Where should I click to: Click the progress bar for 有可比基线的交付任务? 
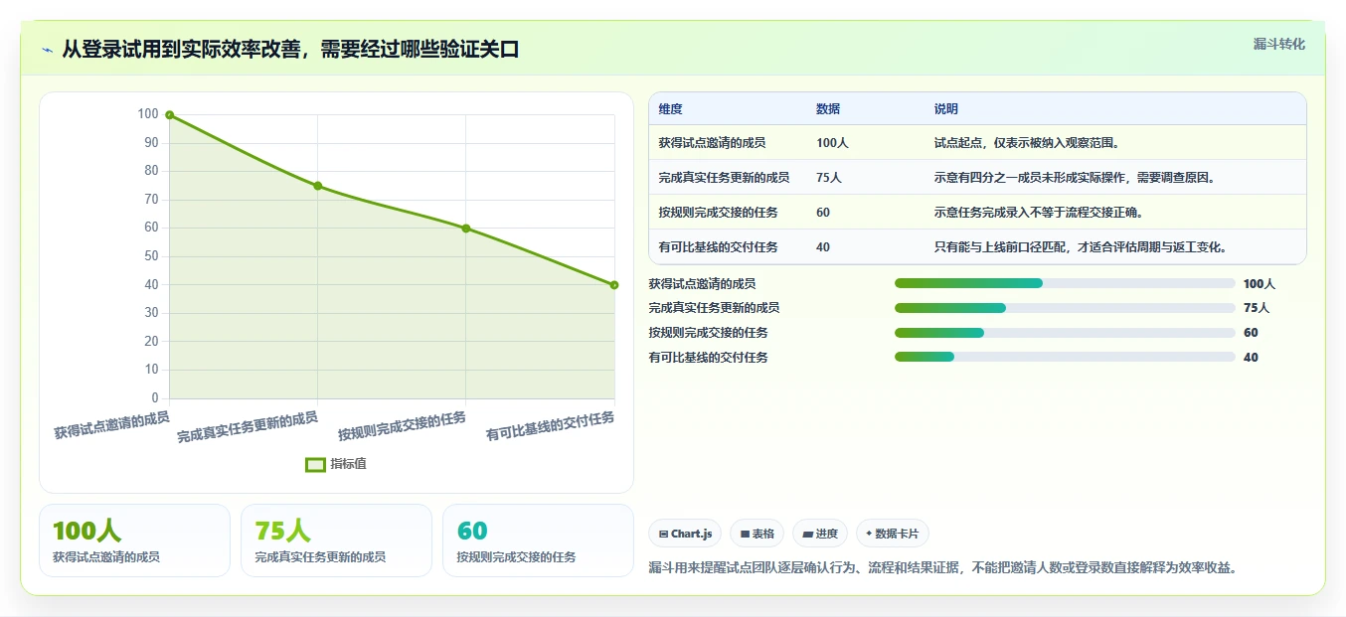pos(1065,358)
